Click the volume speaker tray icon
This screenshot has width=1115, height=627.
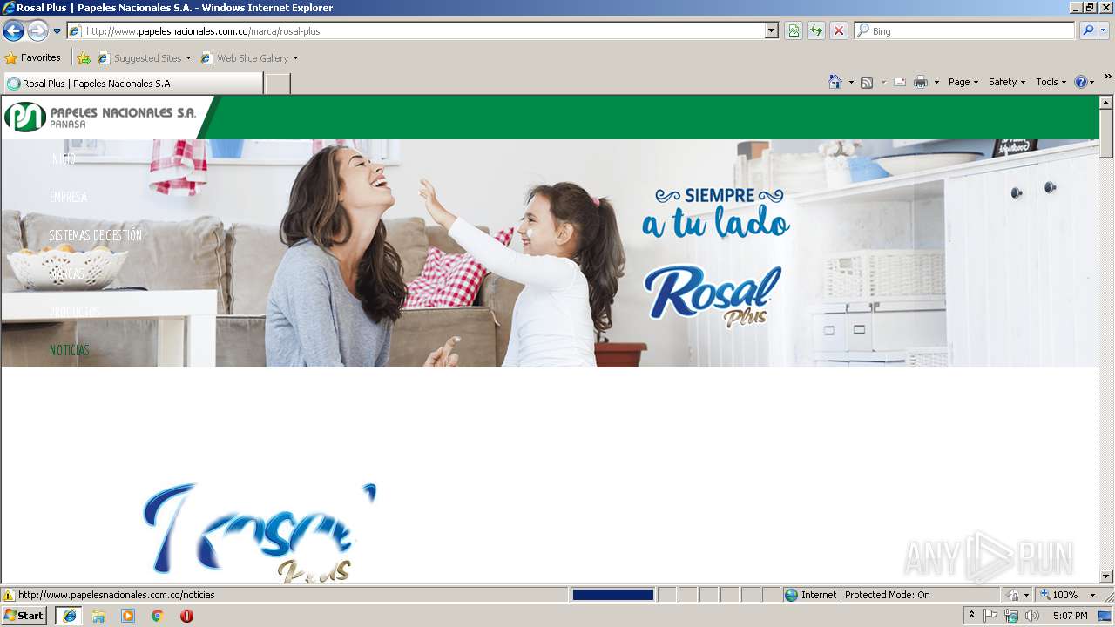coord(1032,616)
